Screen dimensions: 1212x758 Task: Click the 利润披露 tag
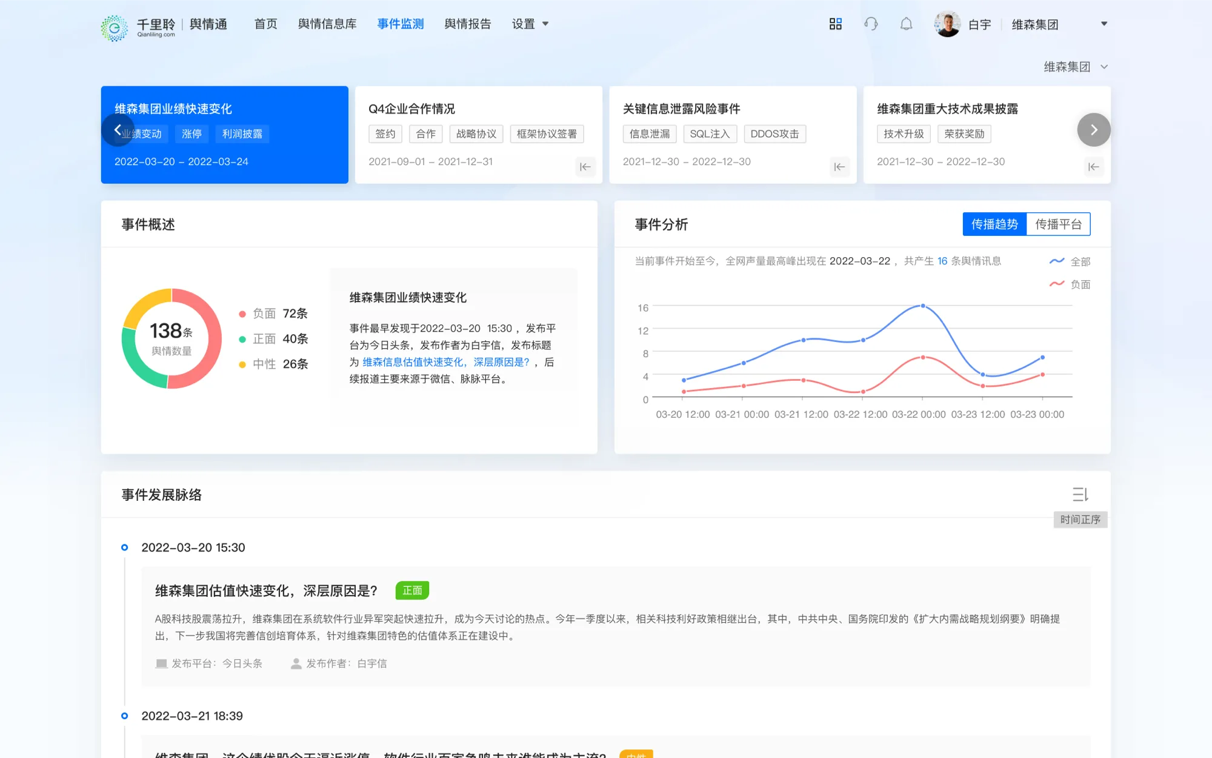(x=242, y=134)
